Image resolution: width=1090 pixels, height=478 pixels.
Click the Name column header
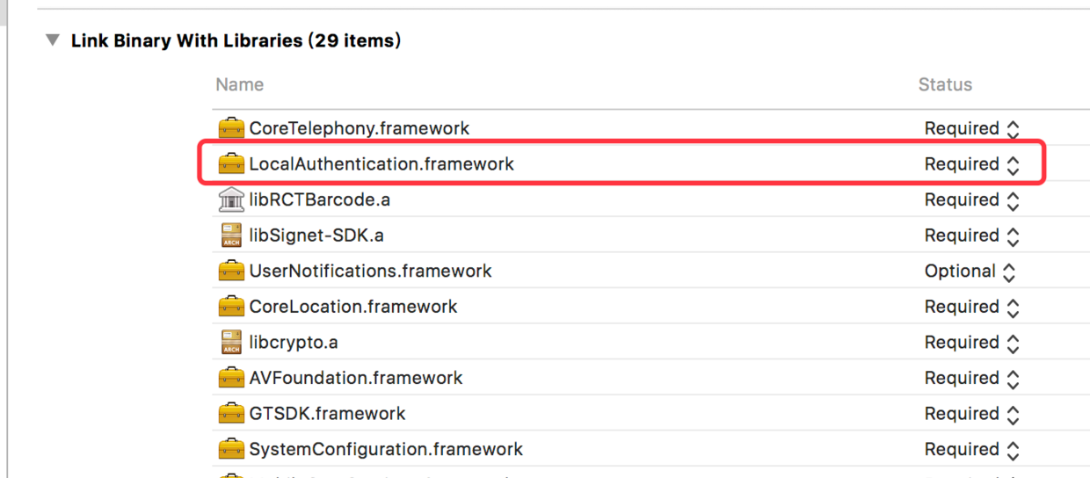(240, 84)
